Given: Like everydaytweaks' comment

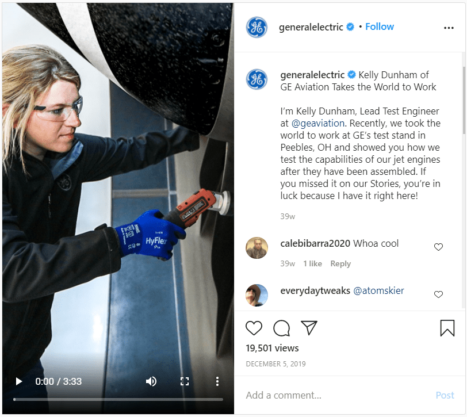Looking at the screenshot, I should pos(438,294).
